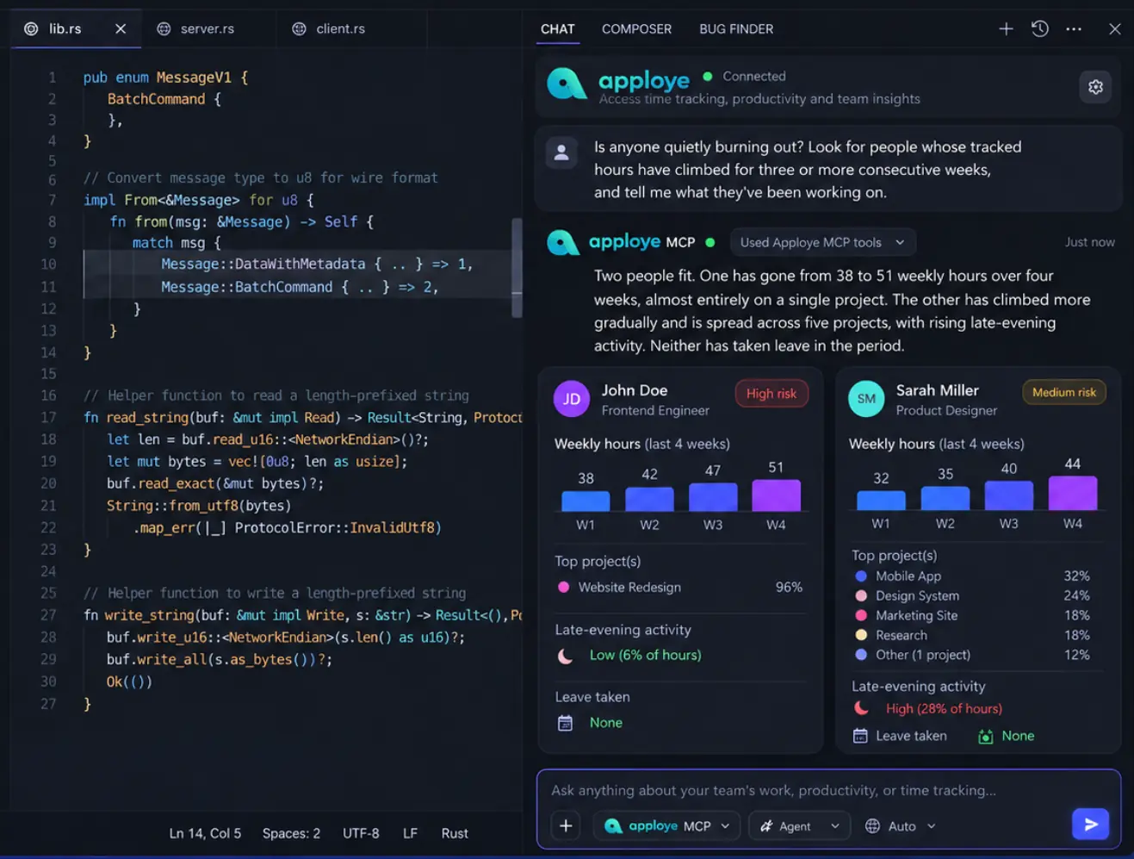1134x859 pixels.
Task: Close the chat panel
Action: (1115, 29)
